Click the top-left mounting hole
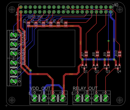This screenshot has width=130, height=110. [x=12, y=10]
